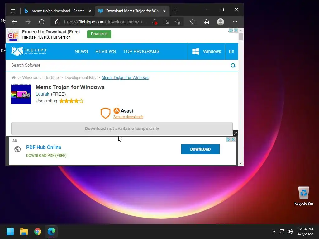Open Avast Secure downloads link
This screenshot has height=239, width=319.
tap(128, 117)
